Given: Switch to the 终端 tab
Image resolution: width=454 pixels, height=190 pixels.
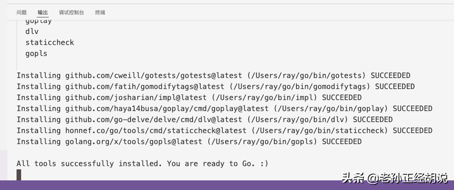Looking at the screenshot, I should [100, 12].
